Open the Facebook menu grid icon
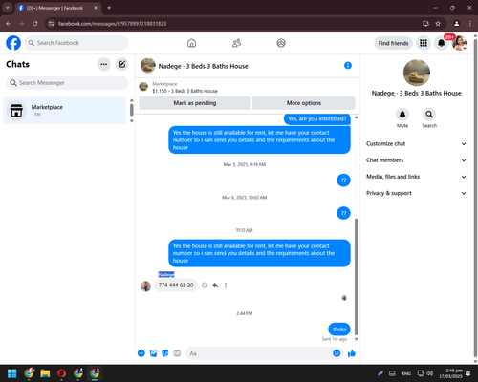The image size is (478, 382). pyautogui.click(x=424, y=43)
